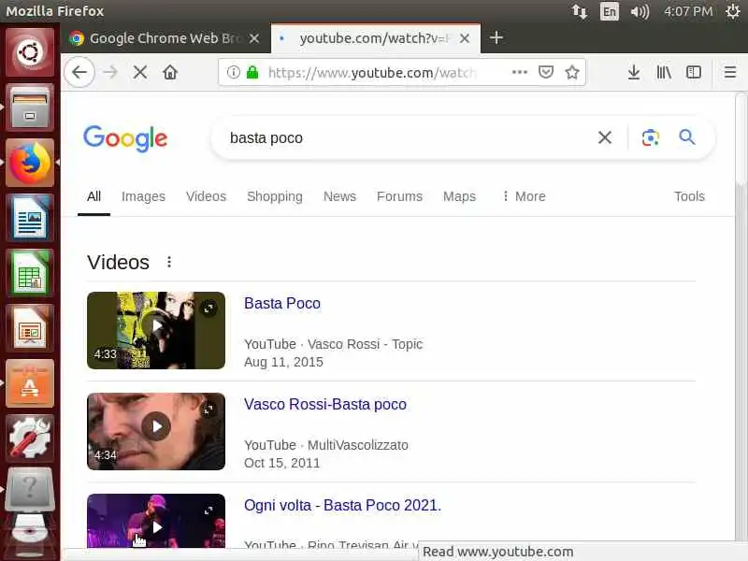Open Ogni volta - Basta Poco 2021 link

(x=342, y=505)
